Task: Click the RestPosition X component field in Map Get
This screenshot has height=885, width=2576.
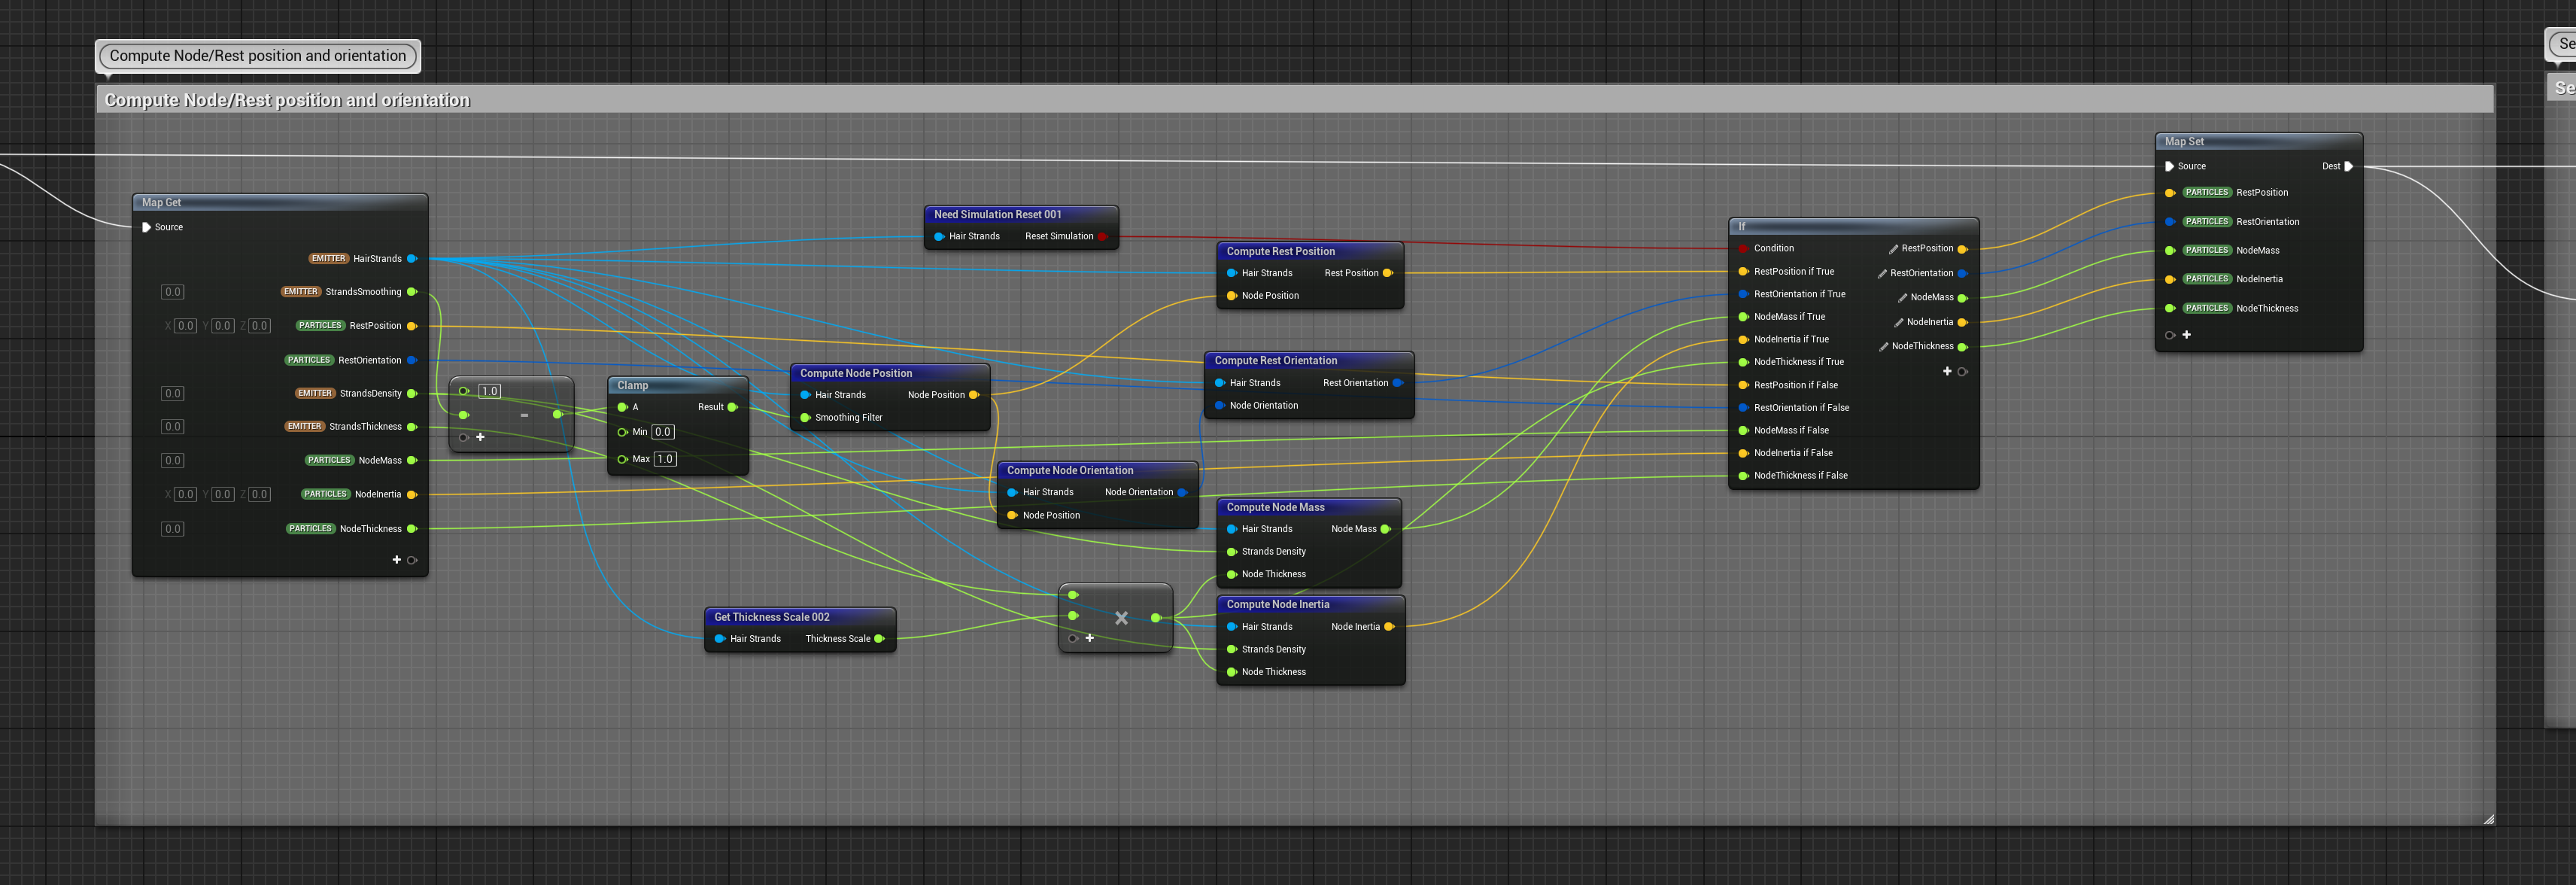Action: click(185, 326)
